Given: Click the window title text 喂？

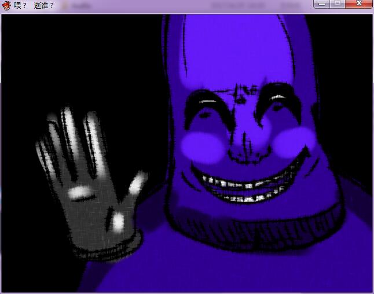Looking at the screenshot, I should (x=20, y=5).
